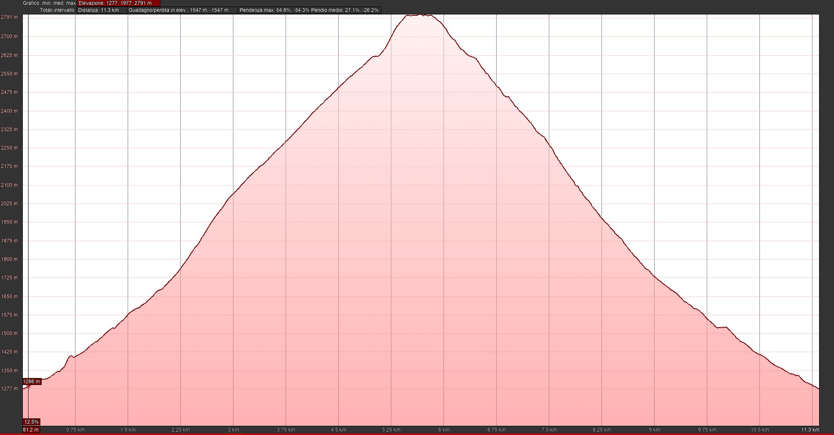834x435 pixels.
Task: Click the 1286 m cursor elevation tag
Action: [x=32, y=382]
